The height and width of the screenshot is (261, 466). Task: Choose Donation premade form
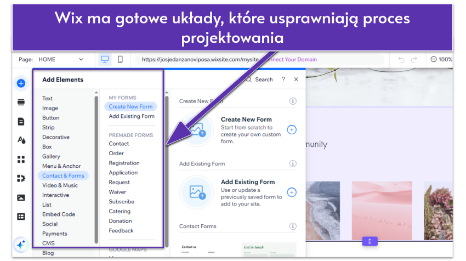coord(120,221)
